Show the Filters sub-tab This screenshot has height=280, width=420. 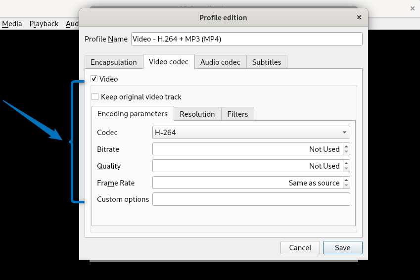(237, 114)
